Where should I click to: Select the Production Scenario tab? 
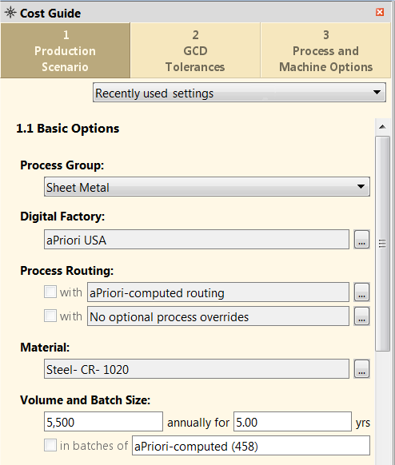pyautogui.click(x=66, y=50)
